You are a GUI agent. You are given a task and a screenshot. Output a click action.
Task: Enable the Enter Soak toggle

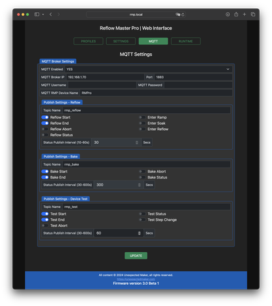[x=142, y=123]
